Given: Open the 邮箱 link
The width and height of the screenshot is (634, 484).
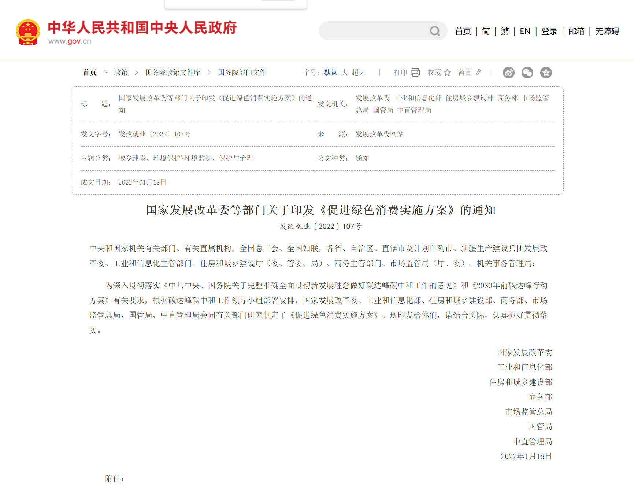Looking at the screenshot, I should (x=576, y=32).
